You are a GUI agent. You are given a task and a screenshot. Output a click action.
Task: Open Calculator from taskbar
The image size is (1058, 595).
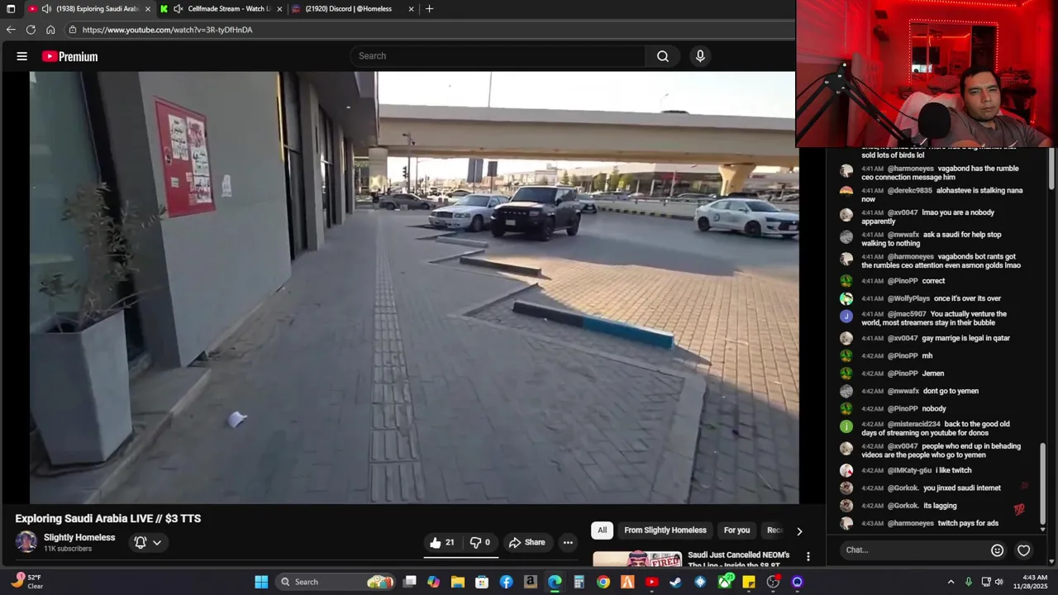[579, 582]
